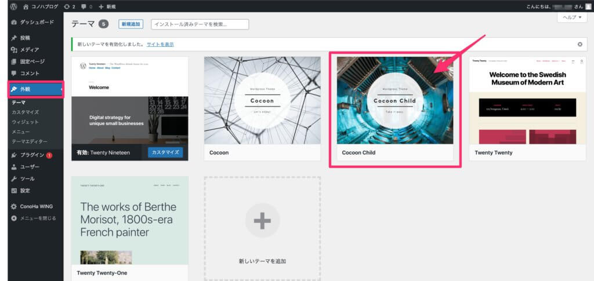Click the 有効: Twenty Nineteen label
Viewport: 594px width, 281px height.
point(103,153)
